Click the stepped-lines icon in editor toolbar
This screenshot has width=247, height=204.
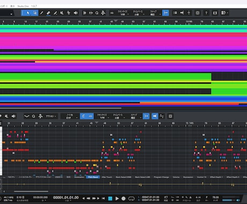162,116
